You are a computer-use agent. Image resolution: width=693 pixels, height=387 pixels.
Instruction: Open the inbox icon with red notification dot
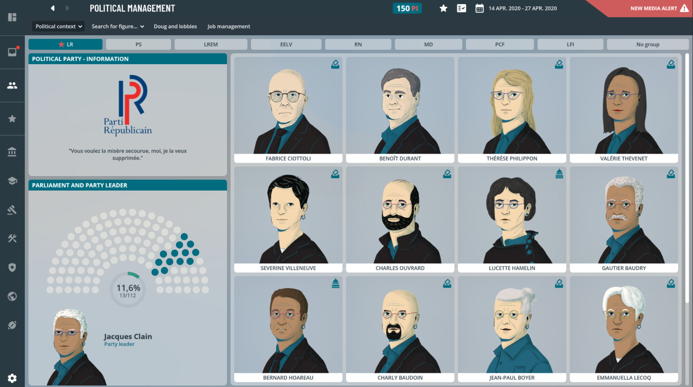pos(12,52)
